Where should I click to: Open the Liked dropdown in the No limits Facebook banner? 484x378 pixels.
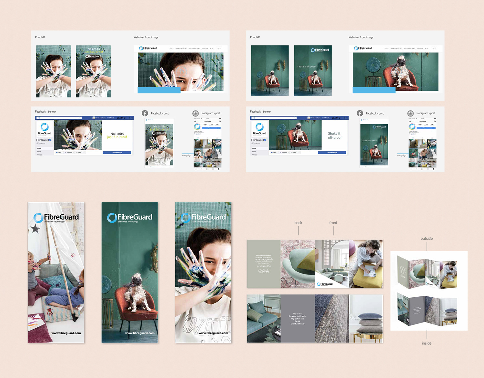(59, 152)
